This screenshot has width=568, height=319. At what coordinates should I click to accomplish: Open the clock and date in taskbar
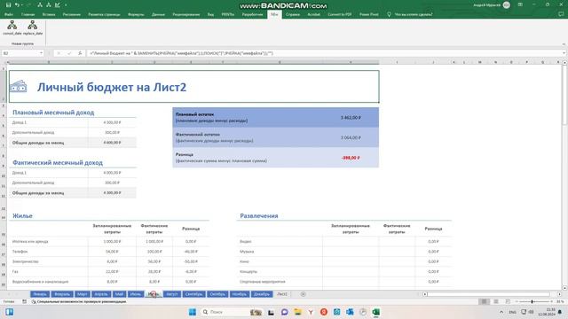pyautogui.click(x=548, y=312)
